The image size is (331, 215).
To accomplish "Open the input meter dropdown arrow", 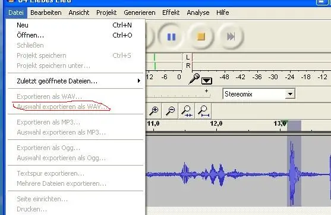I will pyautogui.click(x=207, y=80).
